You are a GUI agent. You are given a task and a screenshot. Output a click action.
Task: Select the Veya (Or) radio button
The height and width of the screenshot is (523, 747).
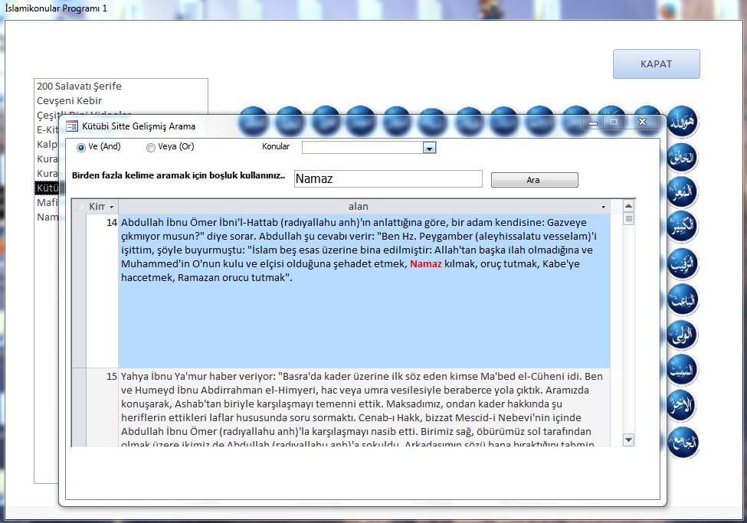tap(150, 147)
